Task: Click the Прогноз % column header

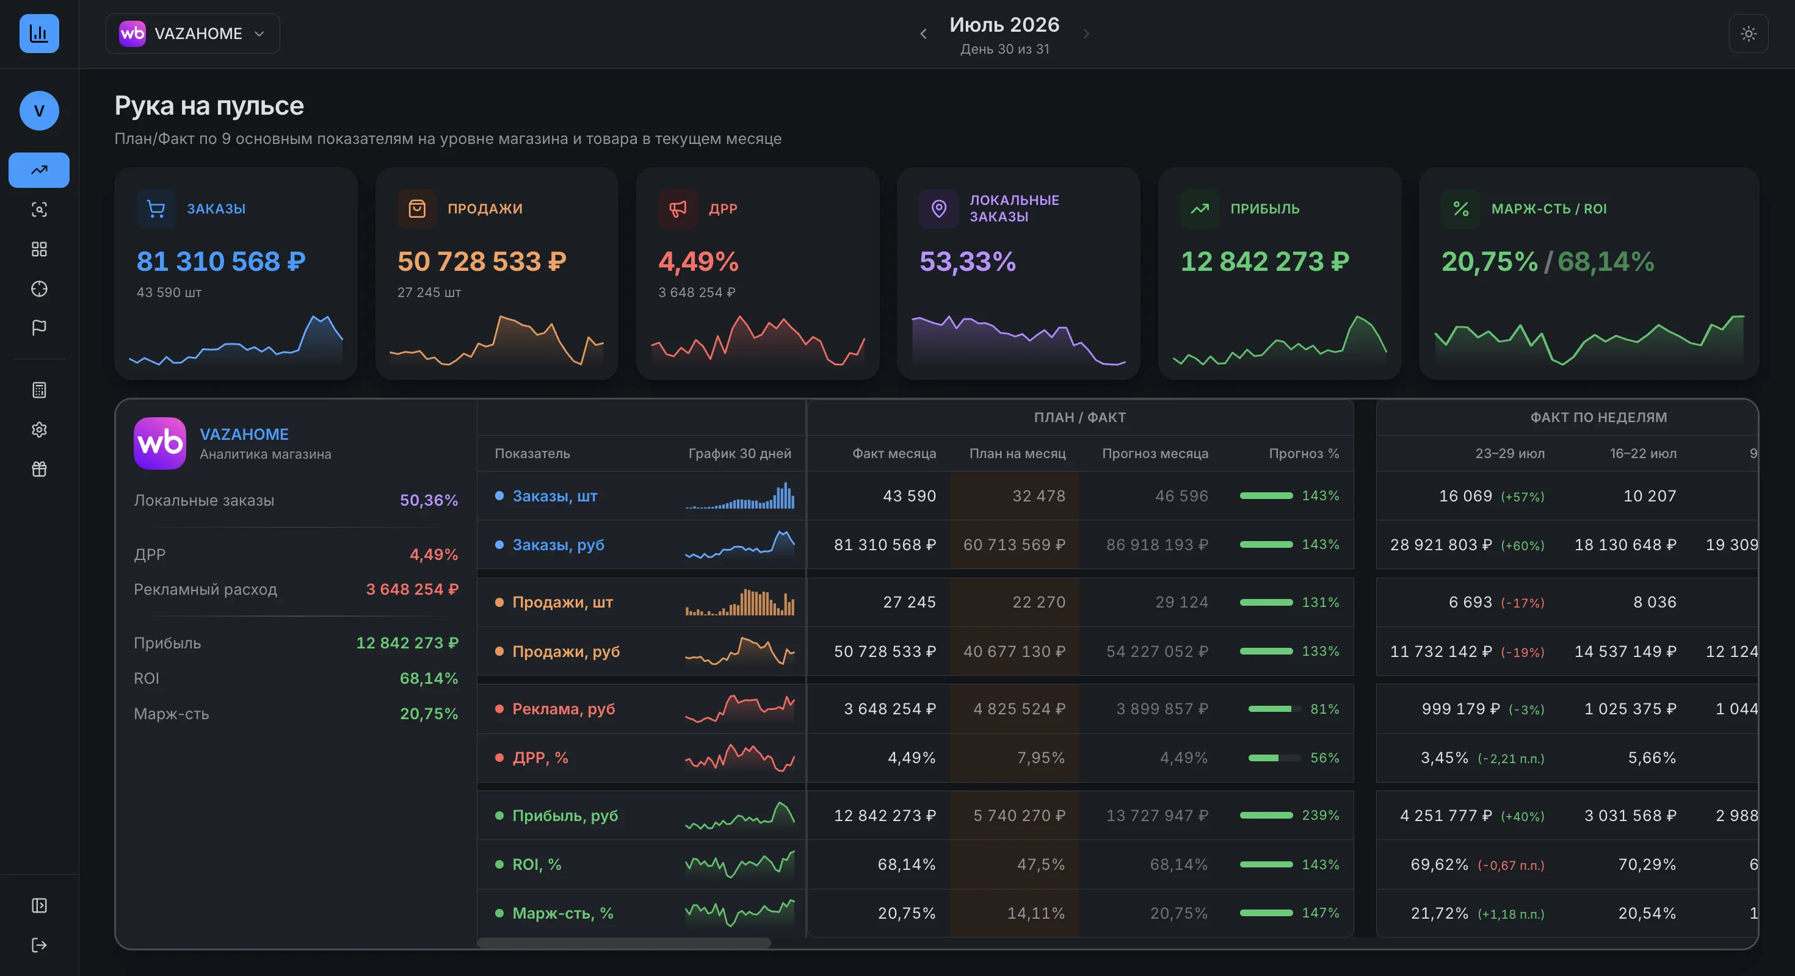Action: [x=1304, y=453]
